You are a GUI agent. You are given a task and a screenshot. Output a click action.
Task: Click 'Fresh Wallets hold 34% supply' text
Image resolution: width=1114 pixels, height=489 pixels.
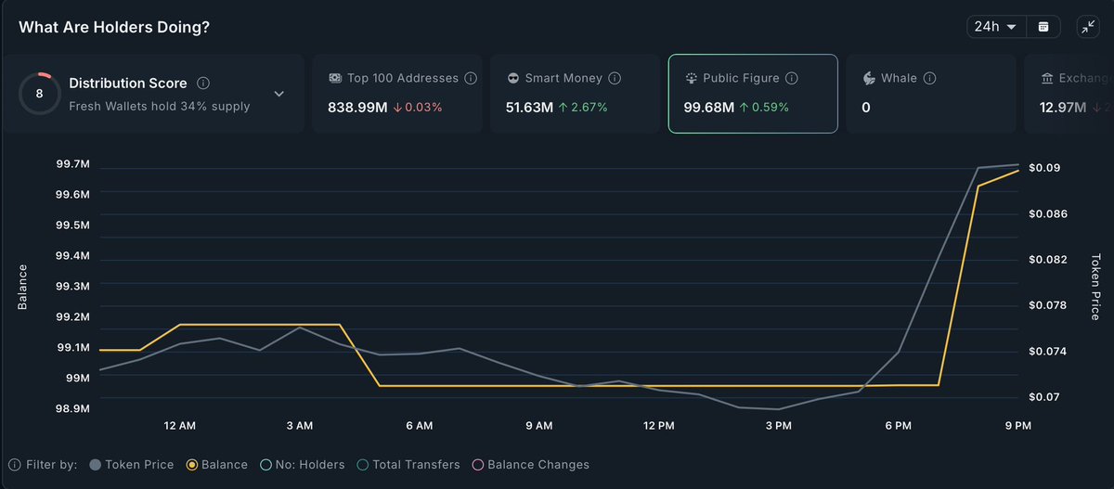(160, 106)
